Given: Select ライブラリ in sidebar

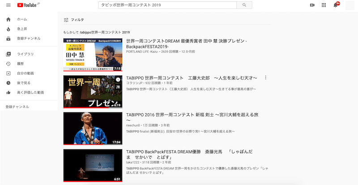Looking at the screenshot, I should point(26,54).
